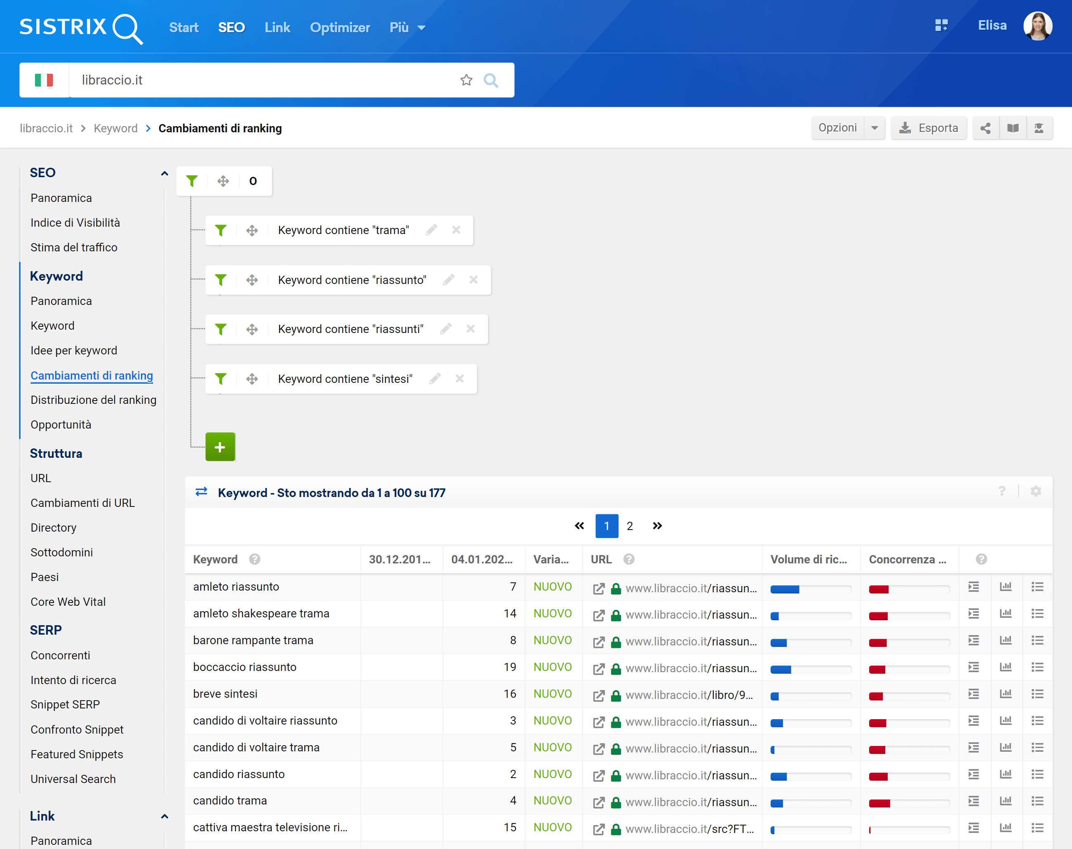Open list icon for barone rampante trama
The image size is (1072, 849).
1037,641
